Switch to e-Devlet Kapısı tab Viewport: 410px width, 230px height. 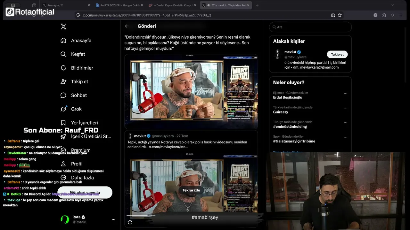coord(172,5)
